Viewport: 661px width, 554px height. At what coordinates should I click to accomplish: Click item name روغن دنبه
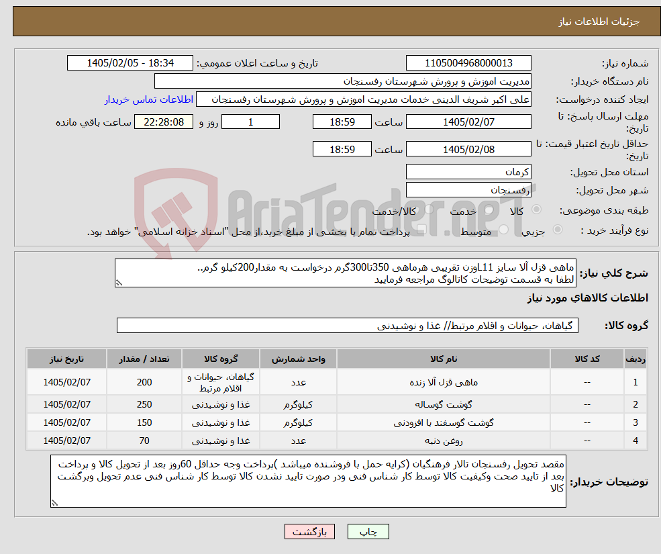pos(444,441)
